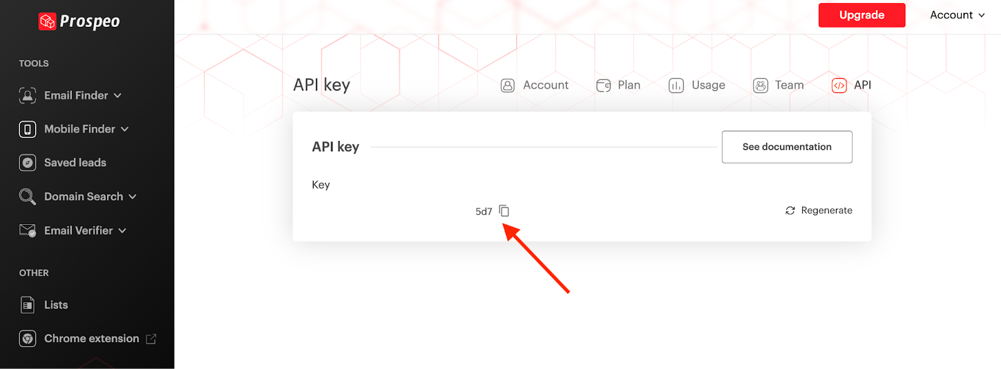Click the Email Verifier envelope icon
This screenshot has width=1001, height=369.
tap(28, 230)
